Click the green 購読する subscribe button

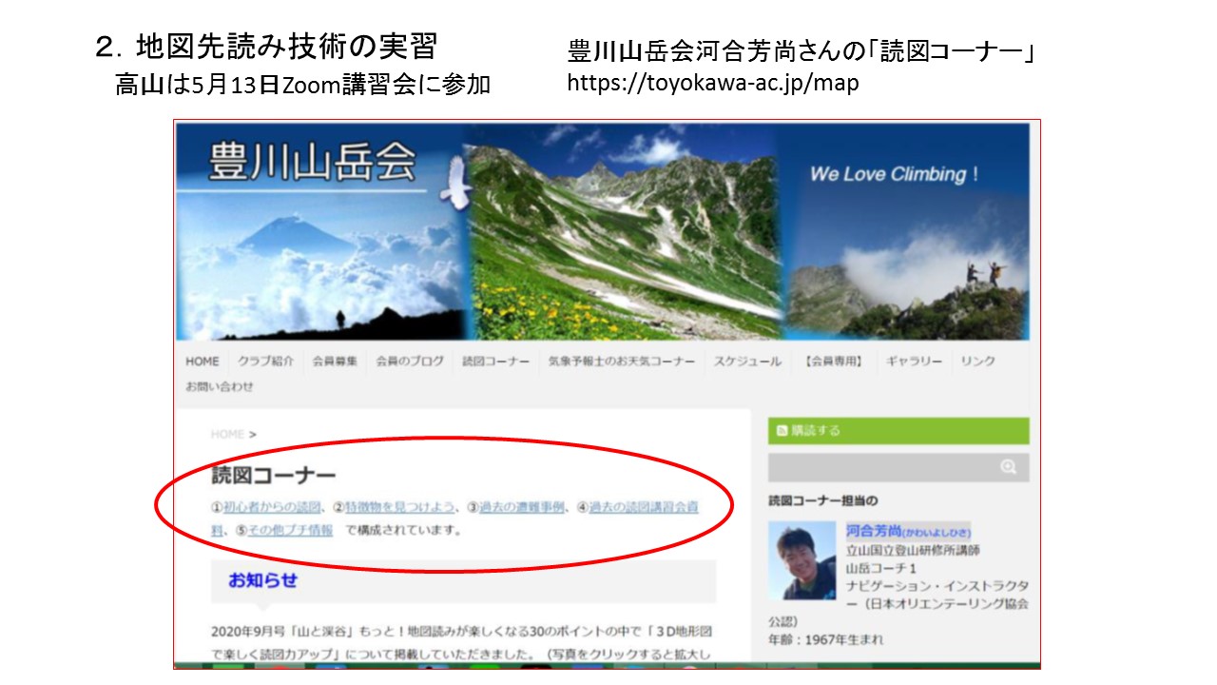click(898, 431)
